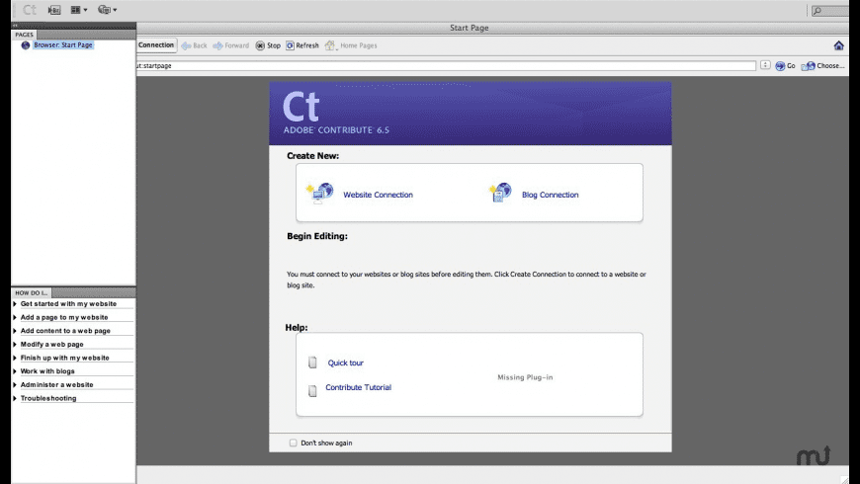Click the search field at top right
This screenshot has height=484, width=860.
(x=829, y=11)
